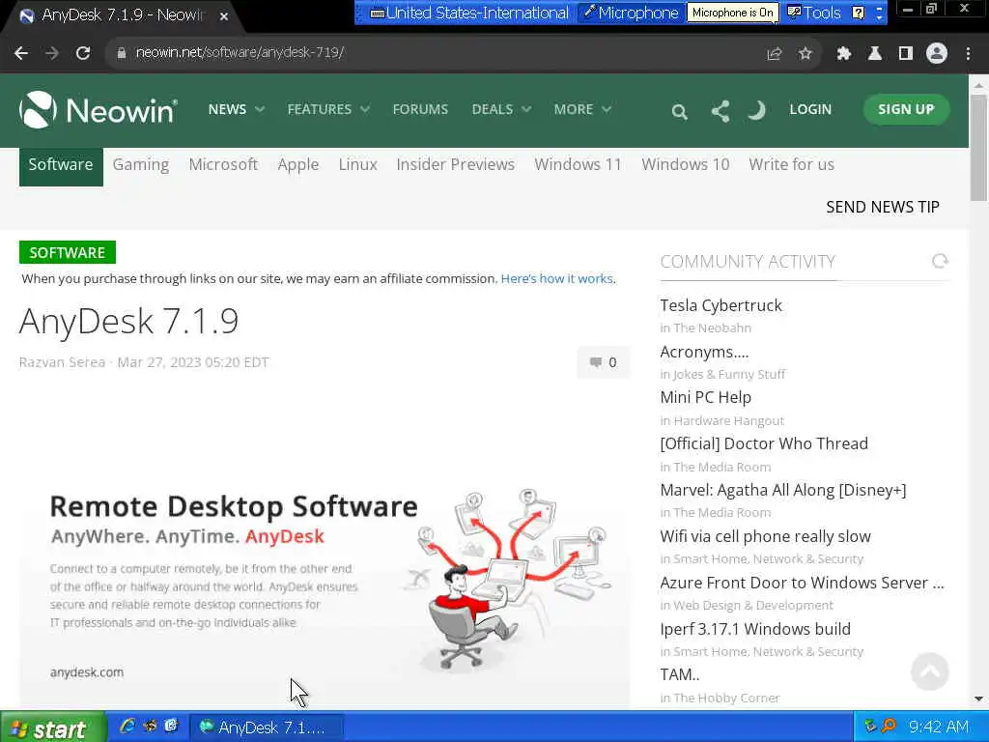Viewport: 989px width, 742px height.
Task: Click the system tray clock 9:42 AM
Action: click(x=939, y=727)
